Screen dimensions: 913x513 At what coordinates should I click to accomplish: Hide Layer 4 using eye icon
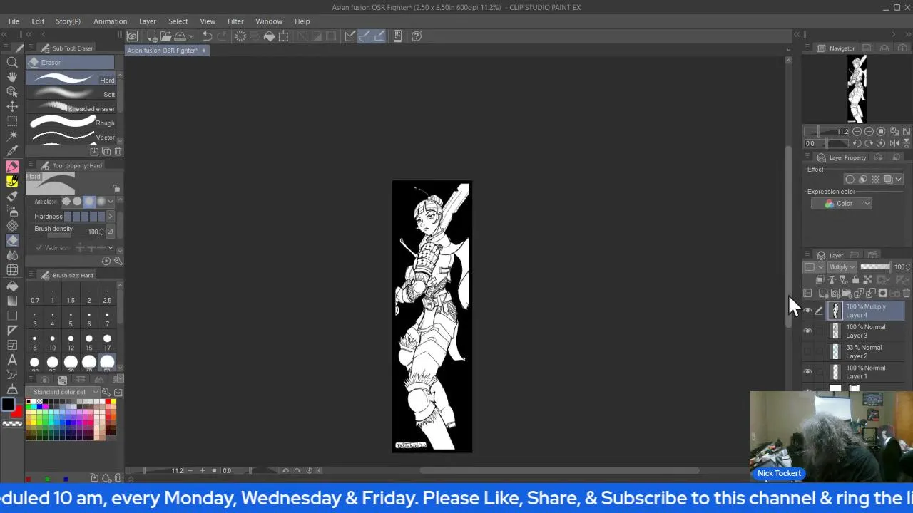807,311
